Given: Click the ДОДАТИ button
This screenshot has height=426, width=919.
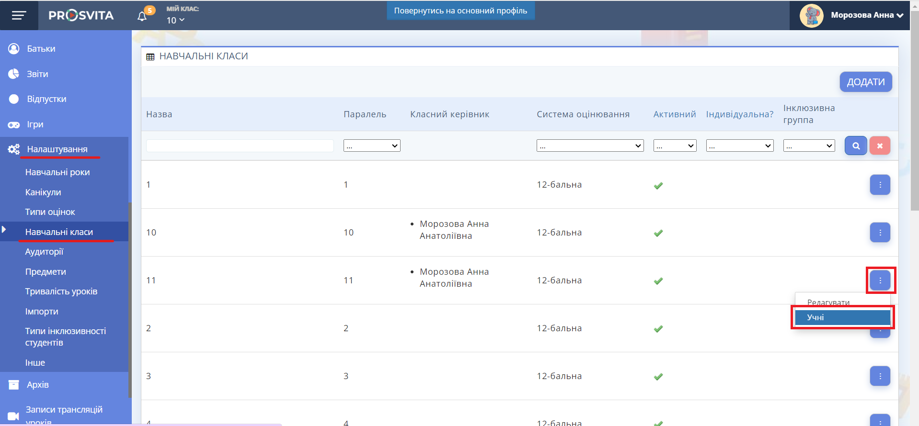Looking at the screenshot, I should click(x=865, y=82).
